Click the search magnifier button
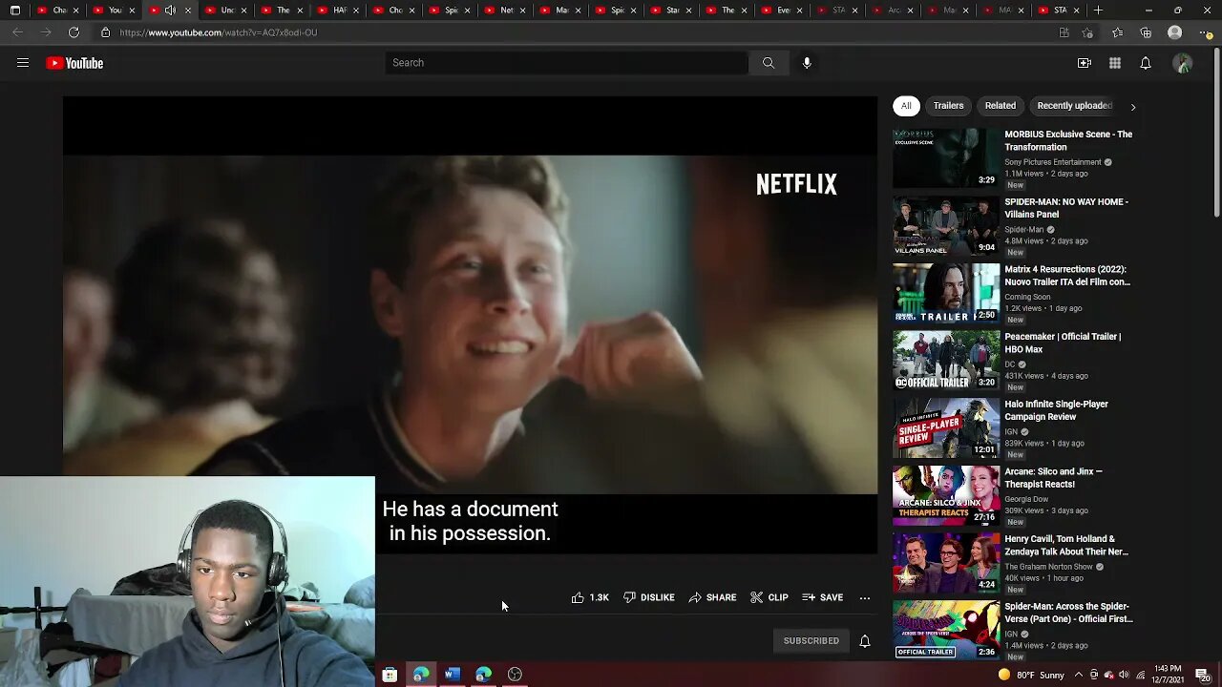Screen dimensions: 1222x687 pyautogui.click(x=769, y=63)
